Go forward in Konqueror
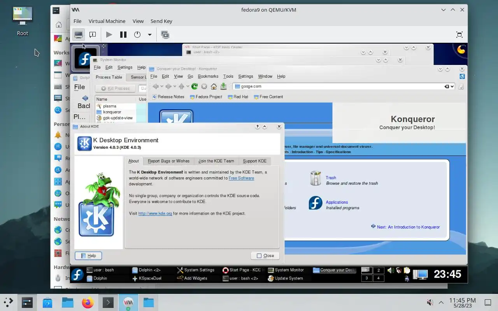 click(x=168, y=86)
